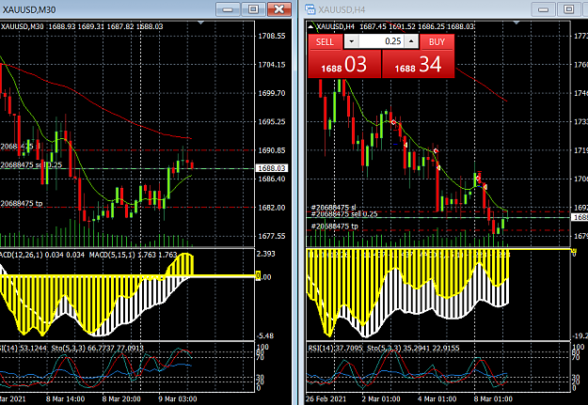Image resolution: width=588 pixels, height=405 pixels.
Task: Maximize the XAUUSD,M30 chart window
Action: coord(253,9)
